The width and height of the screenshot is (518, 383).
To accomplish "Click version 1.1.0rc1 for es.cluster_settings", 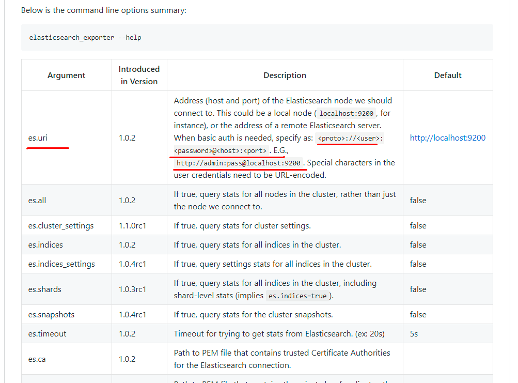I will coord(133,226).
